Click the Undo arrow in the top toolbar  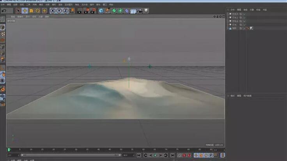tap(4, 10)
